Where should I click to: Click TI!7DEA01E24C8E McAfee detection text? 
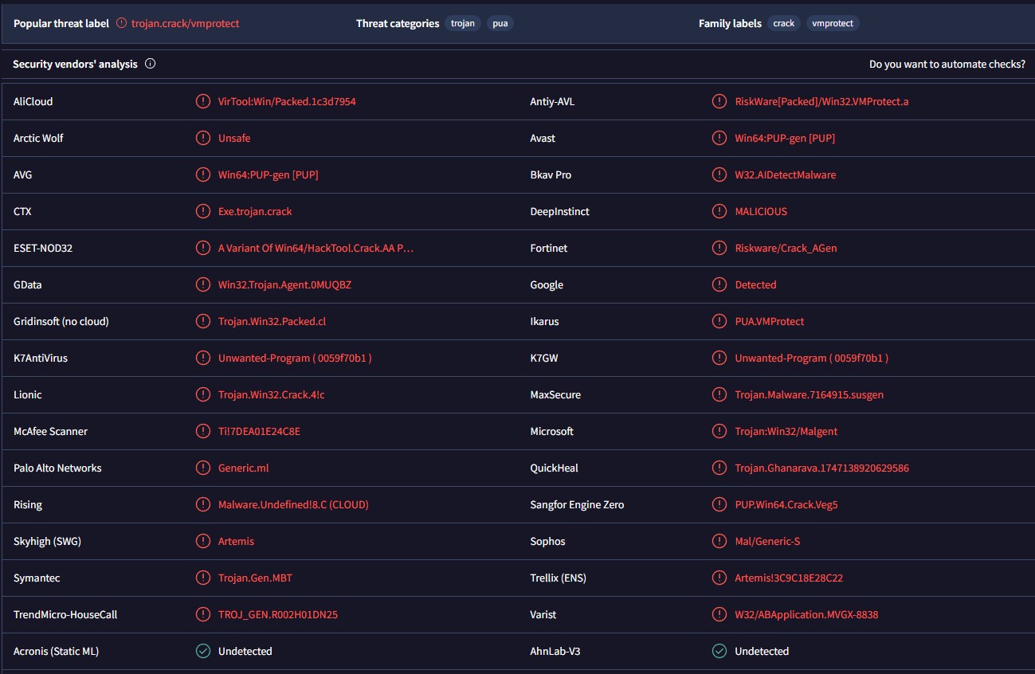259,431
